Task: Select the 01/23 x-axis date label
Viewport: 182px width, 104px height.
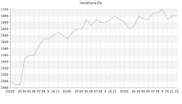Action: (x=10, y=91)
